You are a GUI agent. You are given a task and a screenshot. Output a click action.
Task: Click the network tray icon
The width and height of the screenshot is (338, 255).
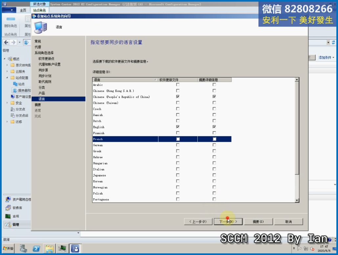(306, 248)
